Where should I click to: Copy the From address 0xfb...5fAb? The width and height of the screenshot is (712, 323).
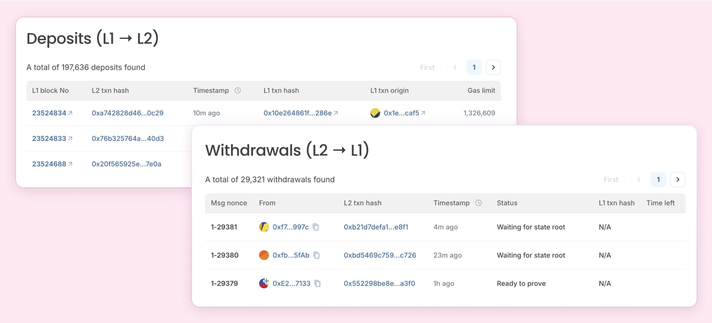coord(316,255)
